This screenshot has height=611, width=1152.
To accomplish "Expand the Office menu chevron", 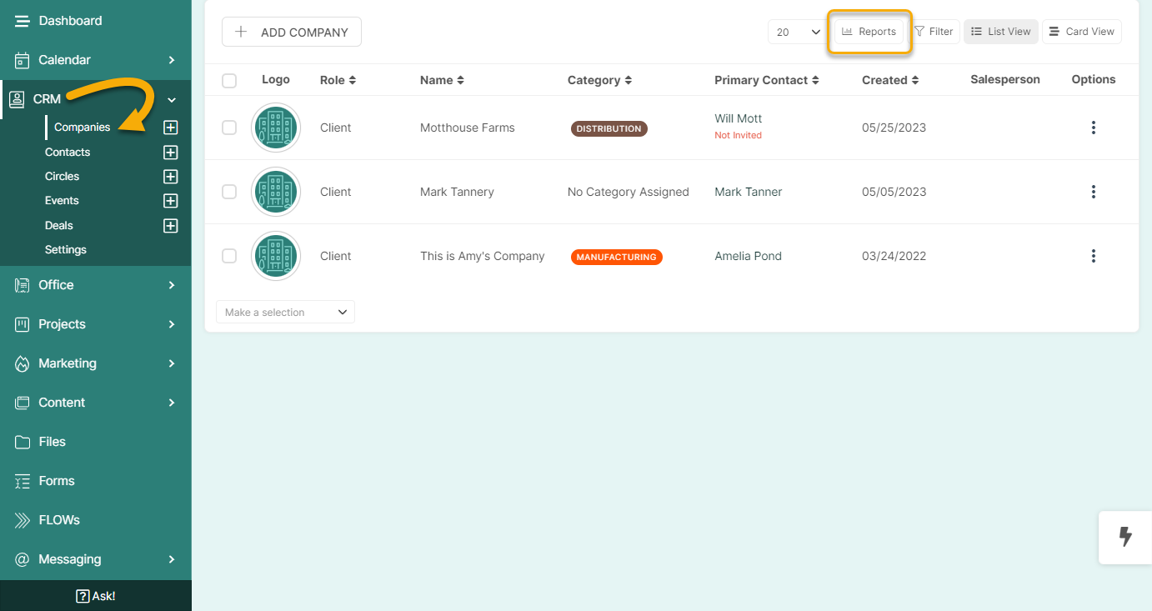I will 172,285.
